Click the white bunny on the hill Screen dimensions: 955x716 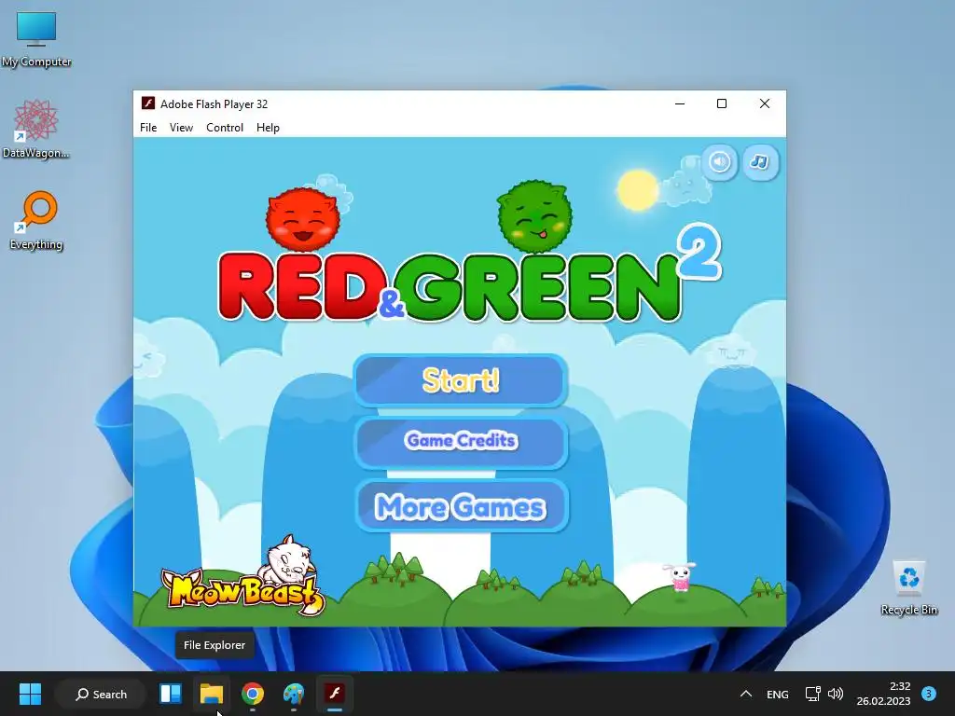[680, 576]
